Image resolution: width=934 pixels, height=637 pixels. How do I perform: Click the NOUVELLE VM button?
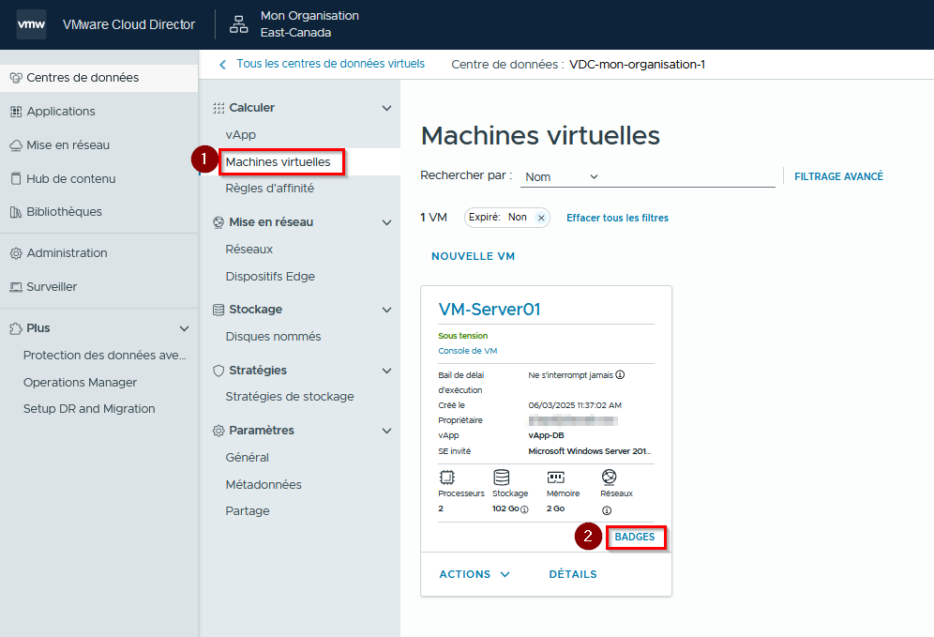(x=473, y=256)
